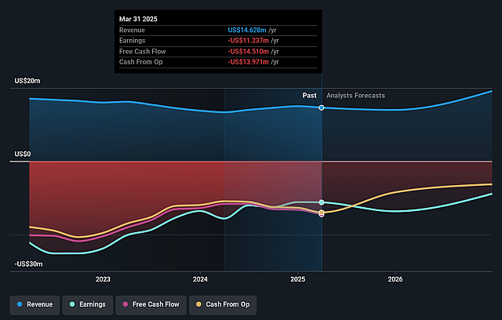Image resolution: width=502 pixels, height=320 pixels.
Task: Click the 2026 x-axis label
Action: (x=395, y=279)
